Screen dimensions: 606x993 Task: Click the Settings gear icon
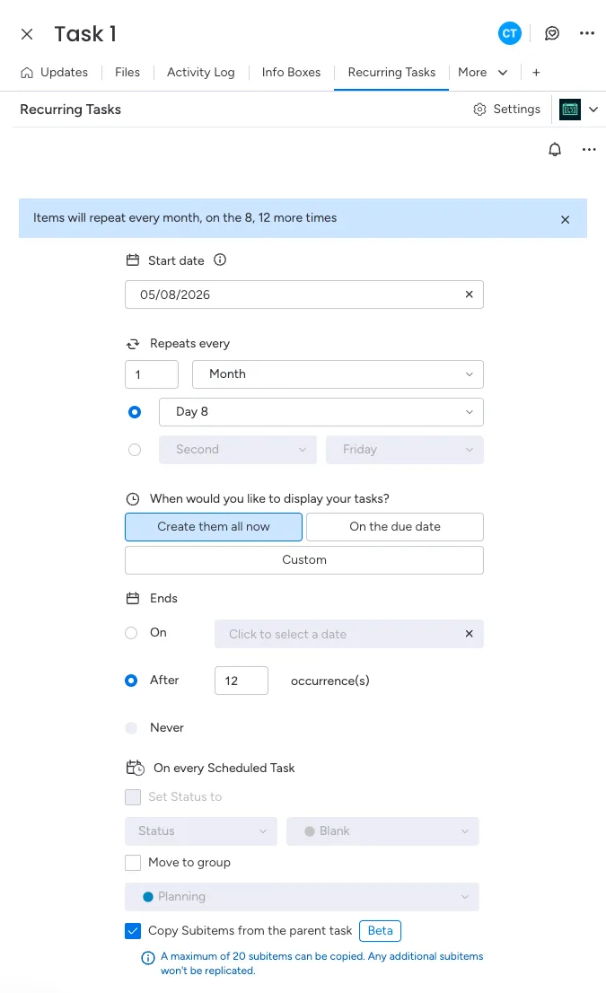tap(480, 110)
